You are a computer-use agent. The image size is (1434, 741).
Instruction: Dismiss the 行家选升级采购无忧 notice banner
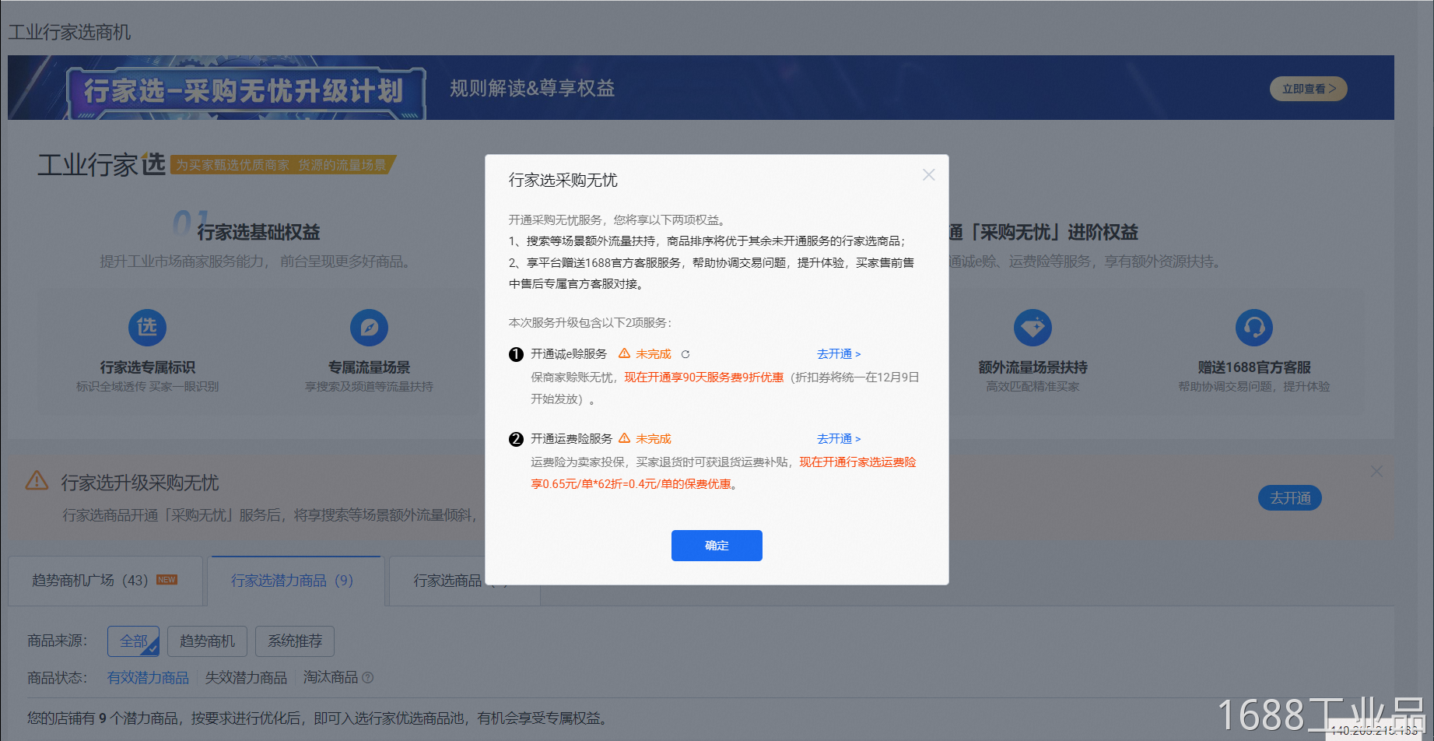click(x=1376, y=472)
